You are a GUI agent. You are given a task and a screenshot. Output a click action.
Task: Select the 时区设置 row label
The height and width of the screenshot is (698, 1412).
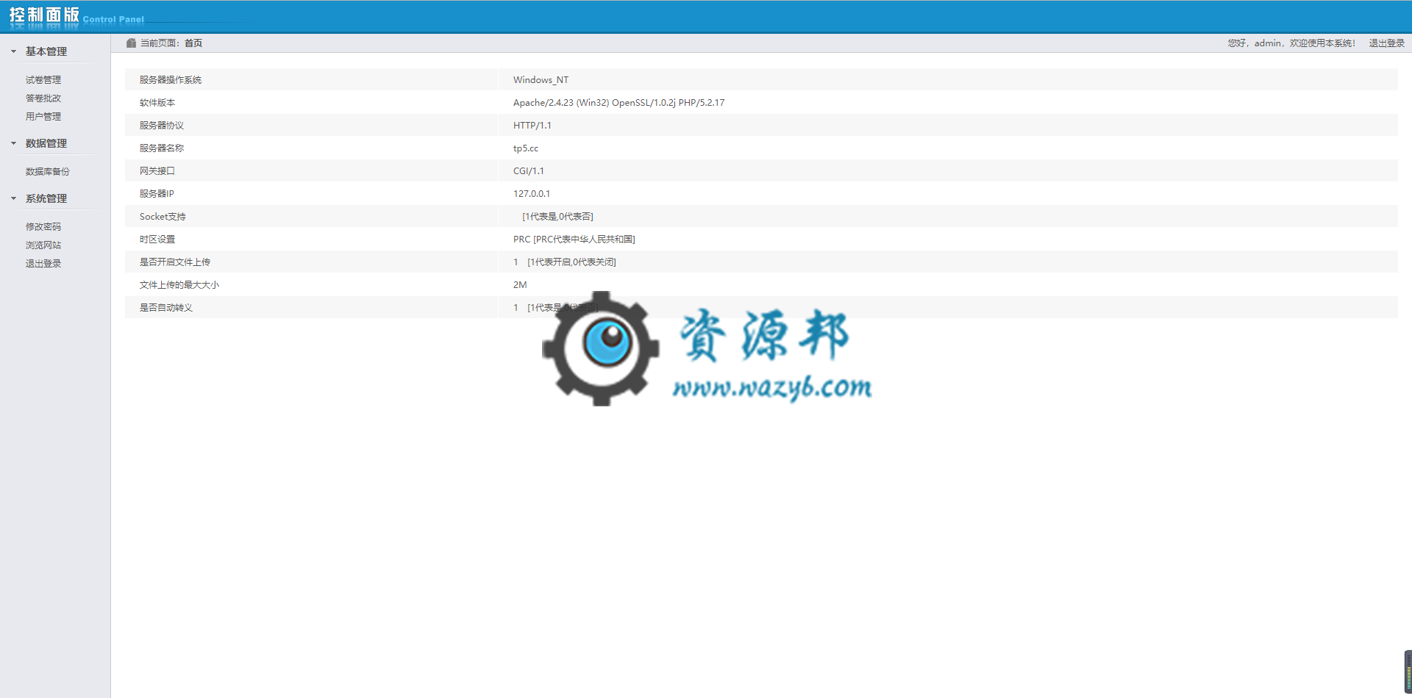(157, 240)
